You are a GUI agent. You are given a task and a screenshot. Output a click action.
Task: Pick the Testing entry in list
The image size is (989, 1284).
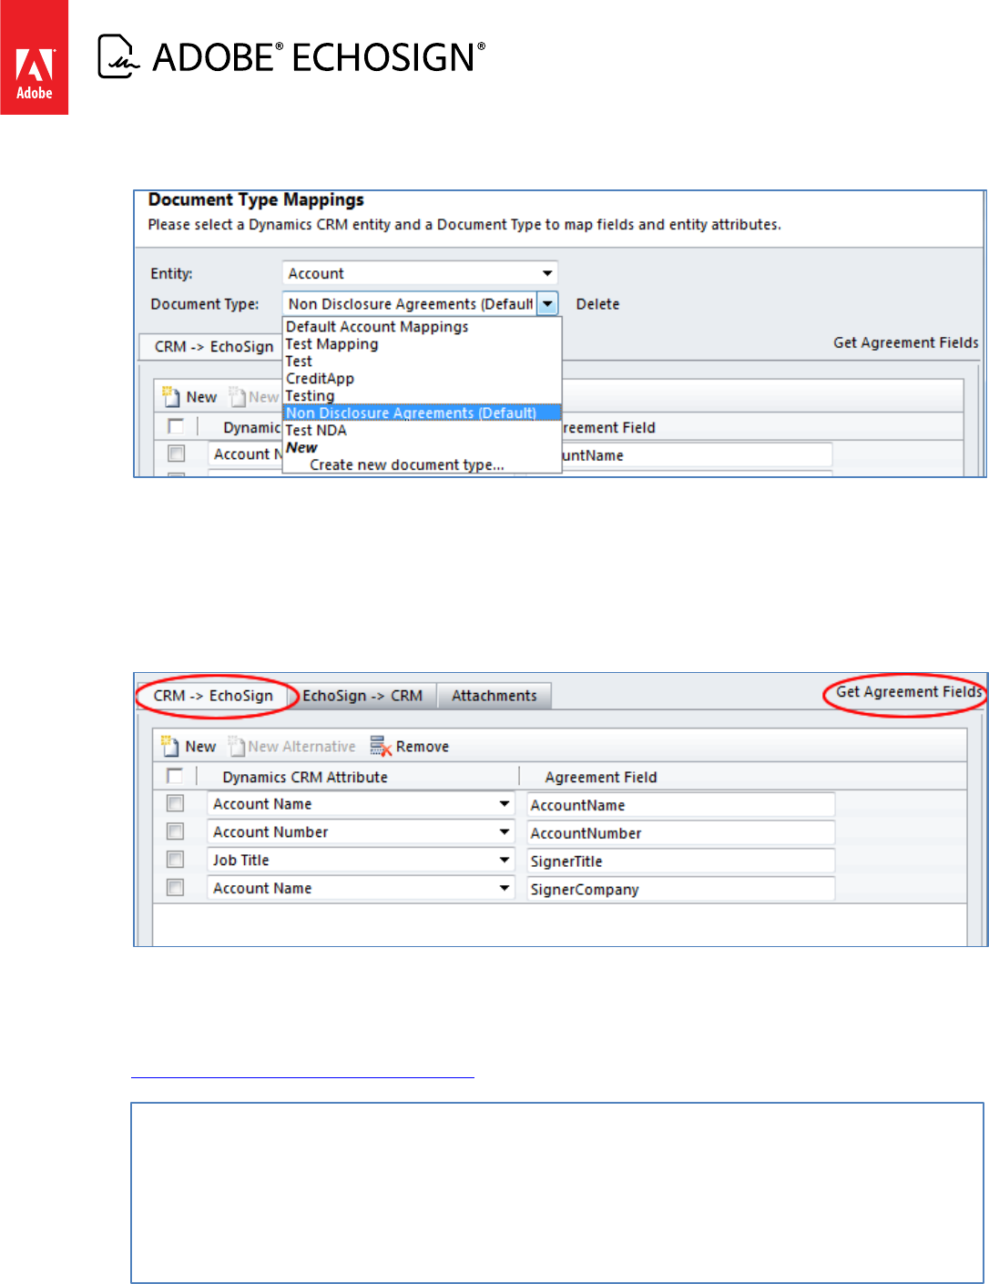click(310, 395)
